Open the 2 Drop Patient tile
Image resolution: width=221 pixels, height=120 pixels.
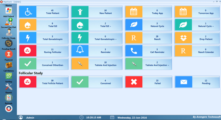197,38
